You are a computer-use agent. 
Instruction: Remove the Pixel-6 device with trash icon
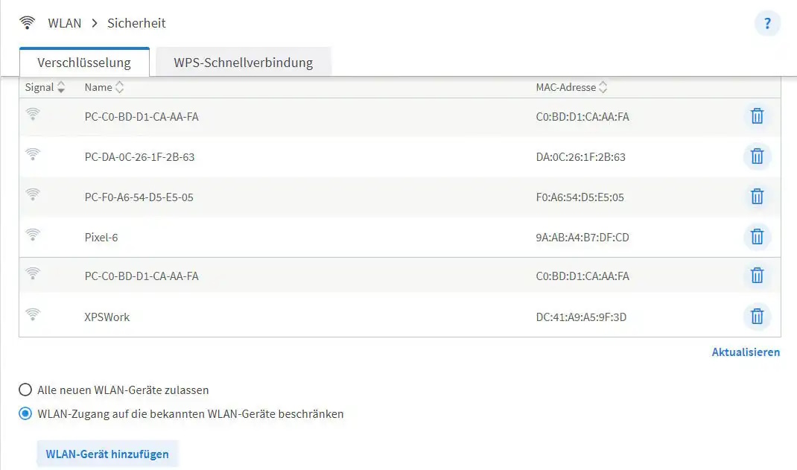(757, 237)
